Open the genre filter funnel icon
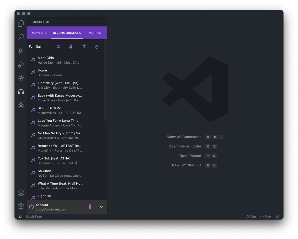298x239 pixels. tap(84, 47)
